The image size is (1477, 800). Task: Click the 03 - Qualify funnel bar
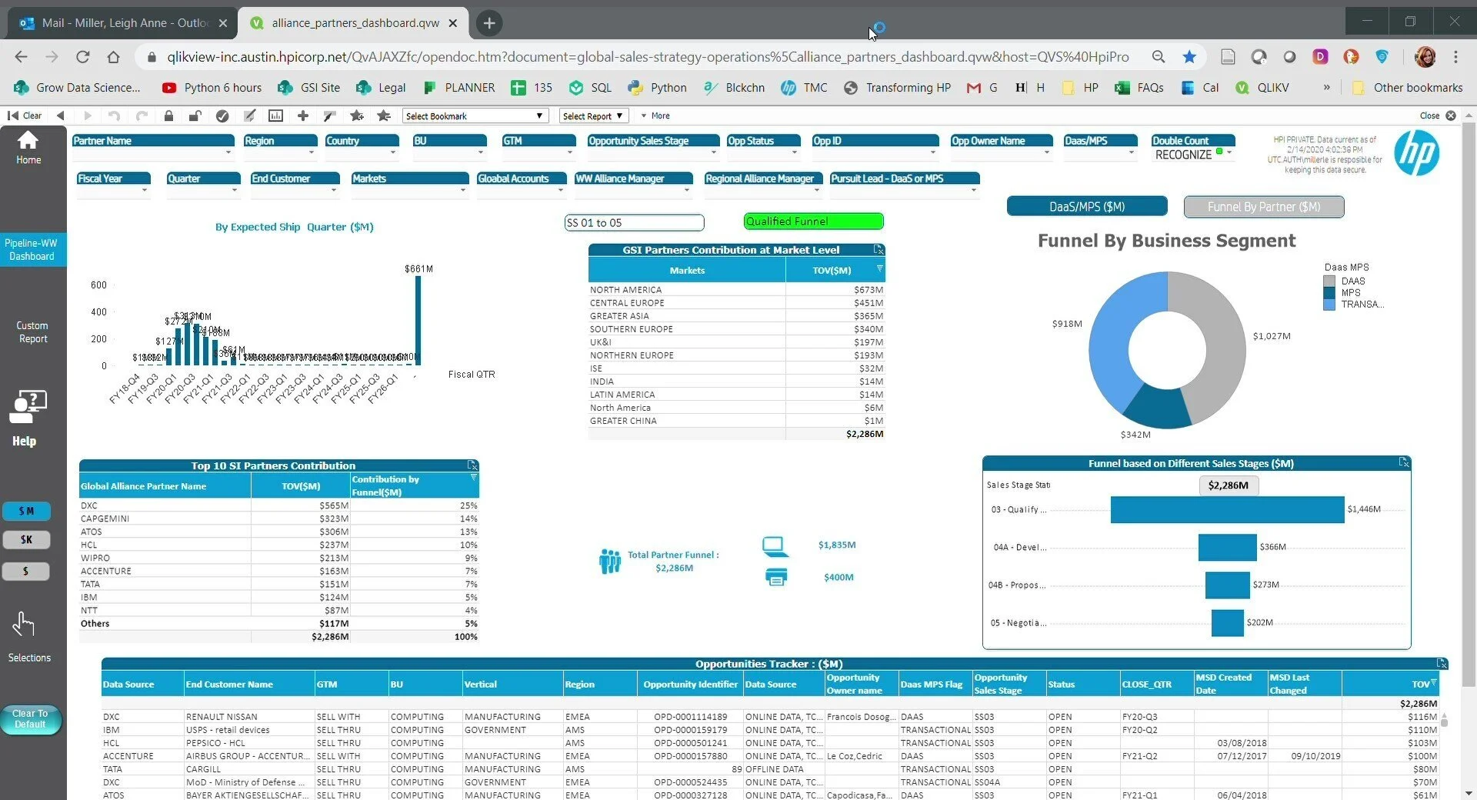pyautogui.click(x=1227, y=509)
